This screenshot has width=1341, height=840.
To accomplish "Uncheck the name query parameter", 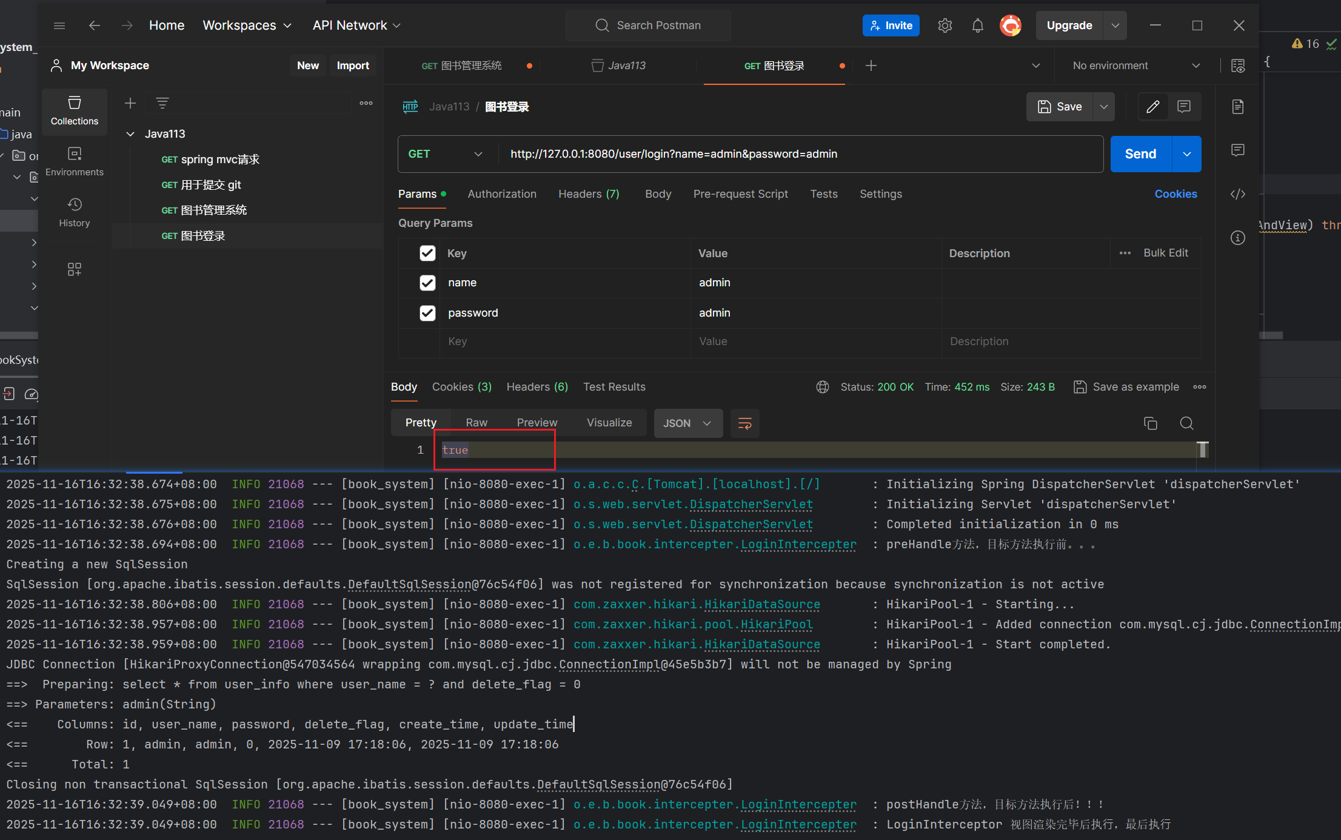I will tap(427, 283).
